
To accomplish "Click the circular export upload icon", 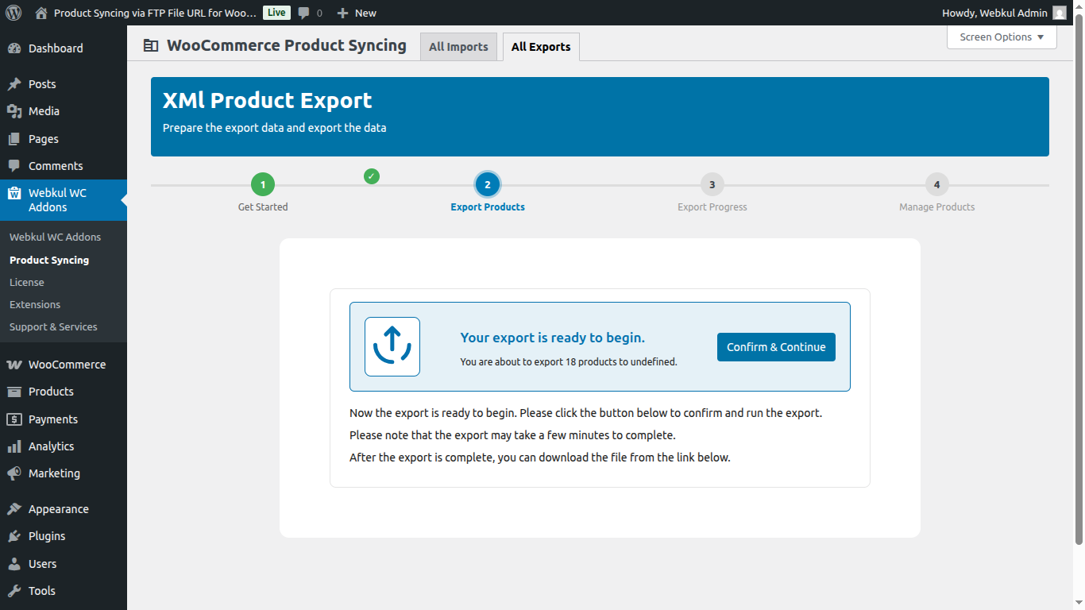I will 392,346.
